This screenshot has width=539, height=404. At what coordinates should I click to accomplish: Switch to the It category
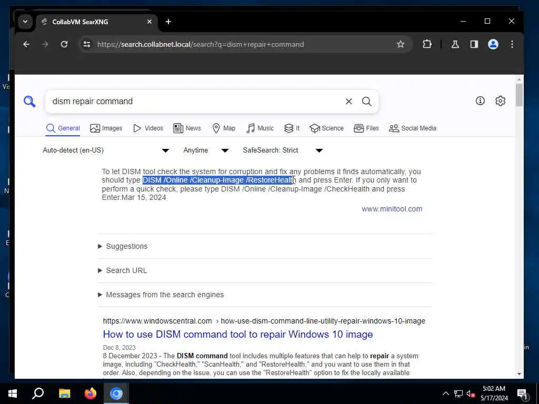pos(292,128)
